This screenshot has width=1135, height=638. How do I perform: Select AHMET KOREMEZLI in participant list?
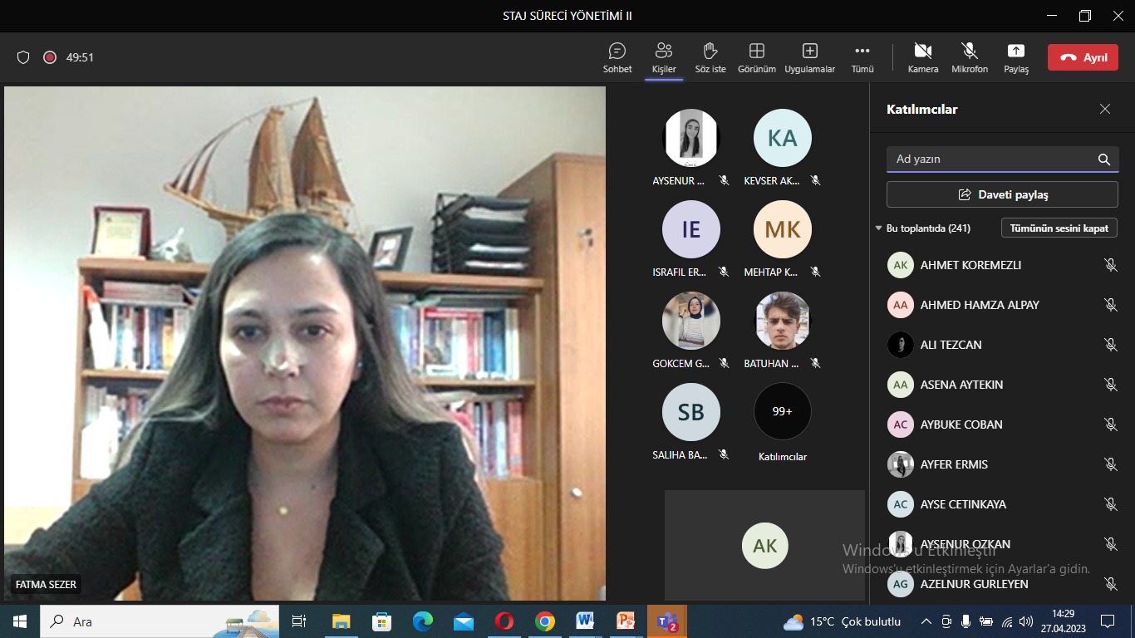[1002, 265]
